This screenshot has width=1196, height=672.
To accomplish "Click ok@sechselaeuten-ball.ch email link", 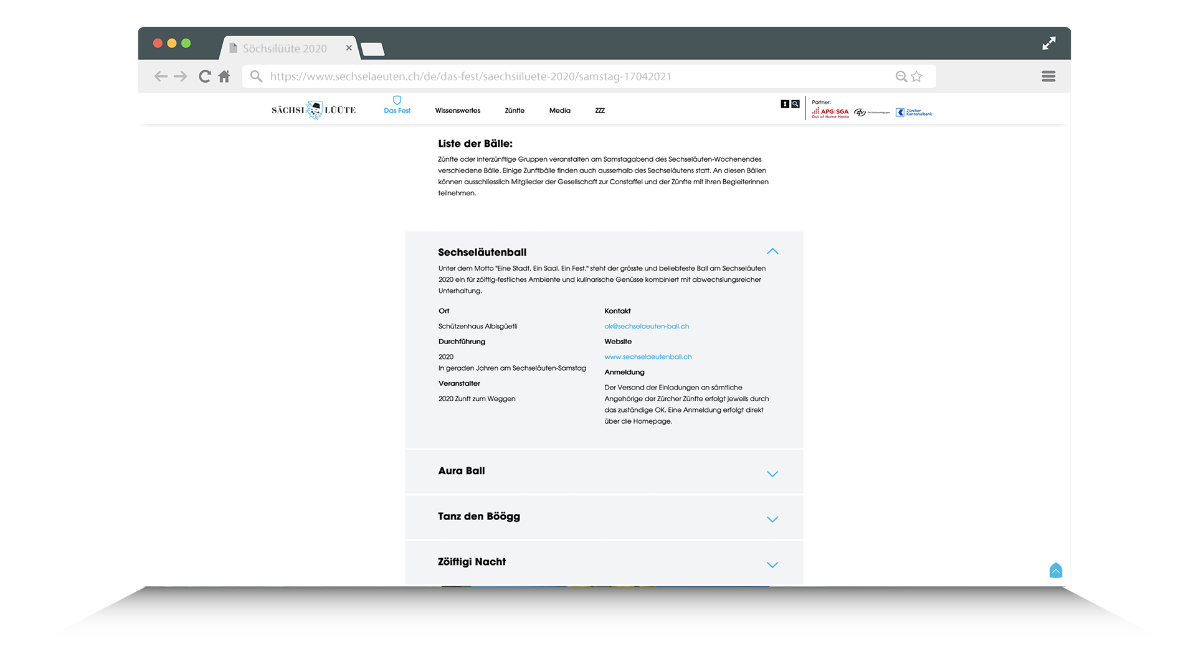I will pos(647,326).
